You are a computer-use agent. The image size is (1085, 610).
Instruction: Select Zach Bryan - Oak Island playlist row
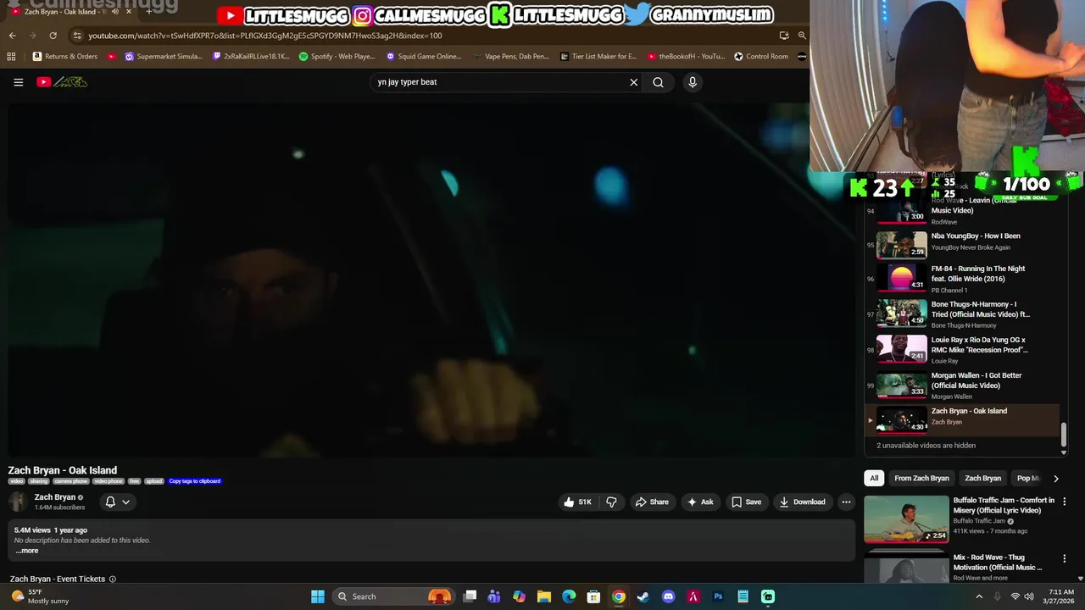[x=963, y=419]
